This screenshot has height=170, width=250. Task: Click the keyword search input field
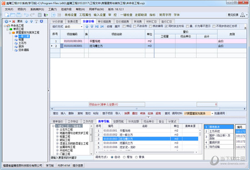coord(71,158)
